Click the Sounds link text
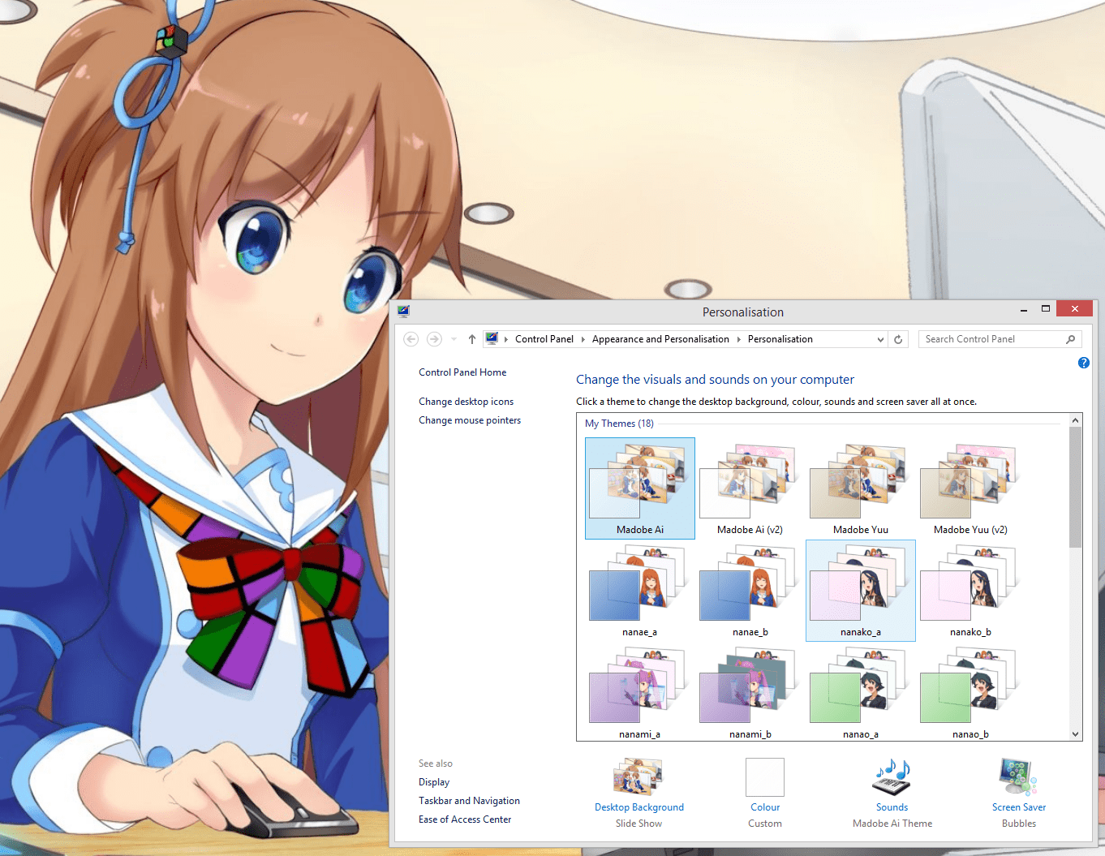 tap(892, 807)
